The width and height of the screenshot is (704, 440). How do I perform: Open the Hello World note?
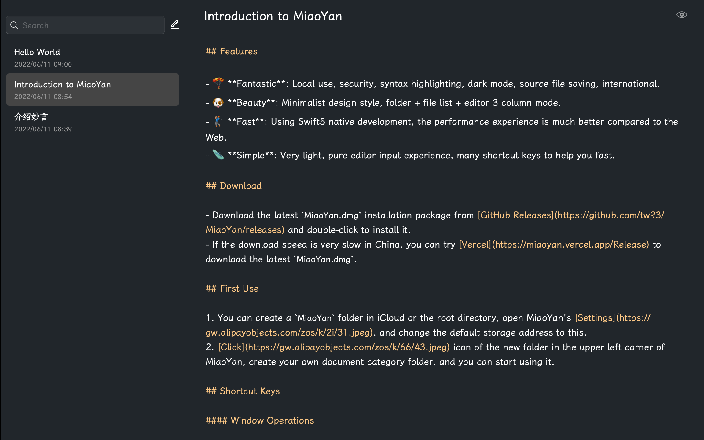pos(93,57)
